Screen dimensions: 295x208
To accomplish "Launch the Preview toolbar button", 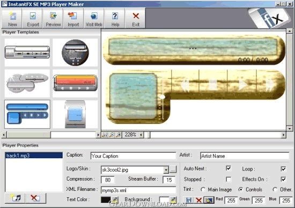I will point(53,18).
